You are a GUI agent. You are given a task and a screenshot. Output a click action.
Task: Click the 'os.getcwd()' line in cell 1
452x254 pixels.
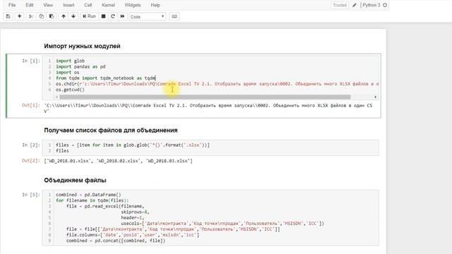click(70, 90)
